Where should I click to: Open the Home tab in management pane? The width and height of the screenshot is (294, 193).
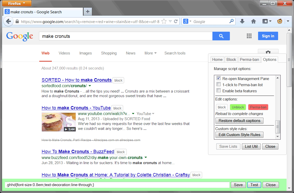(x=217, y=59)
